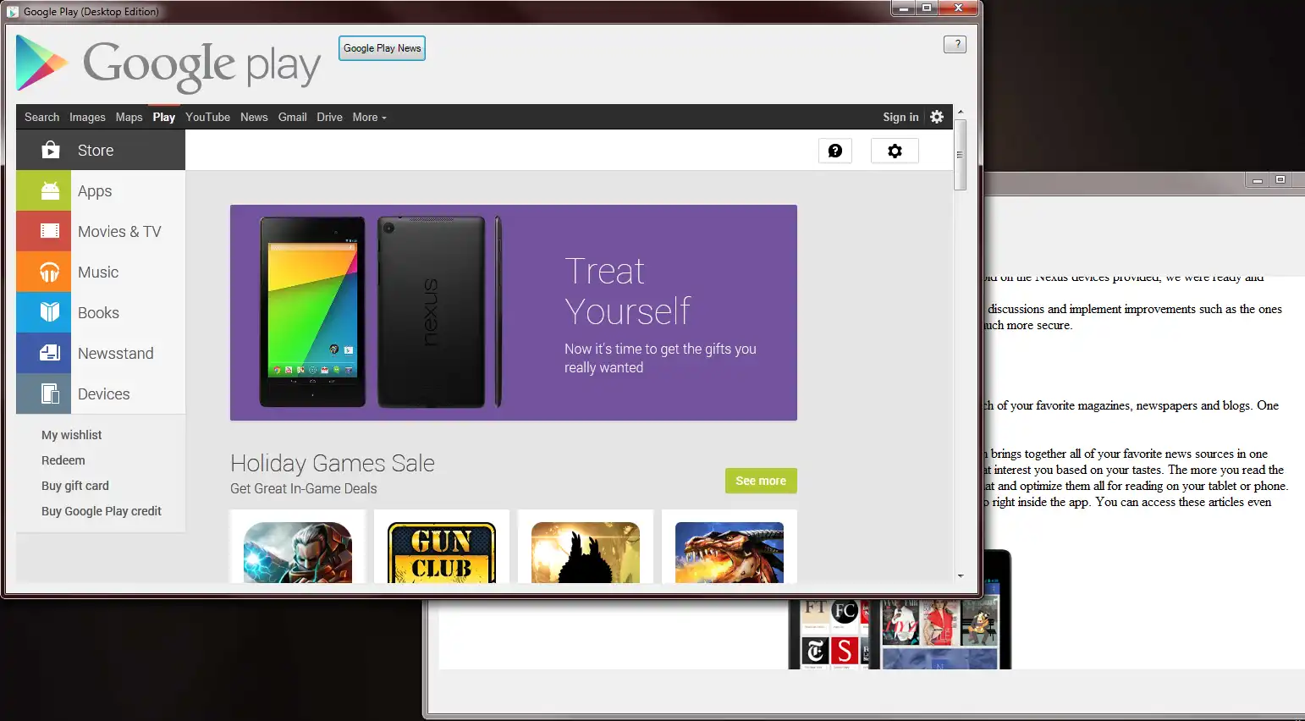The image size is (1305, 721).
Task: Select the Movies & TV film icon
Action: tap(50, 231)
